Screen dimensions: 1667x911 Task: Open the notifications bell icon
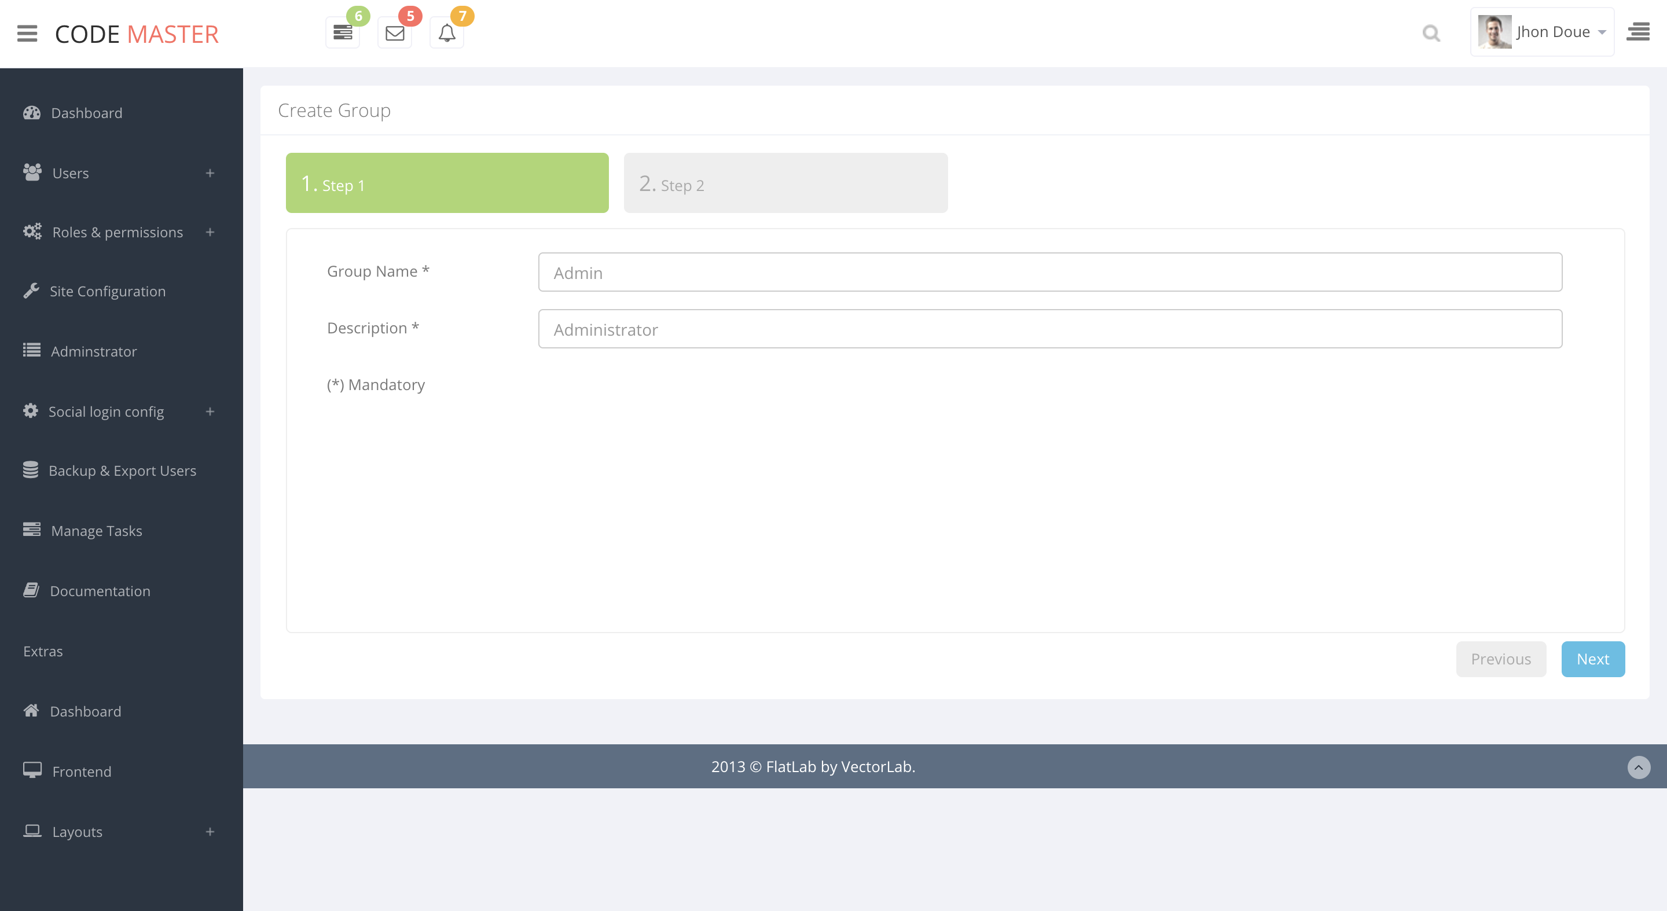pos(446,32)
